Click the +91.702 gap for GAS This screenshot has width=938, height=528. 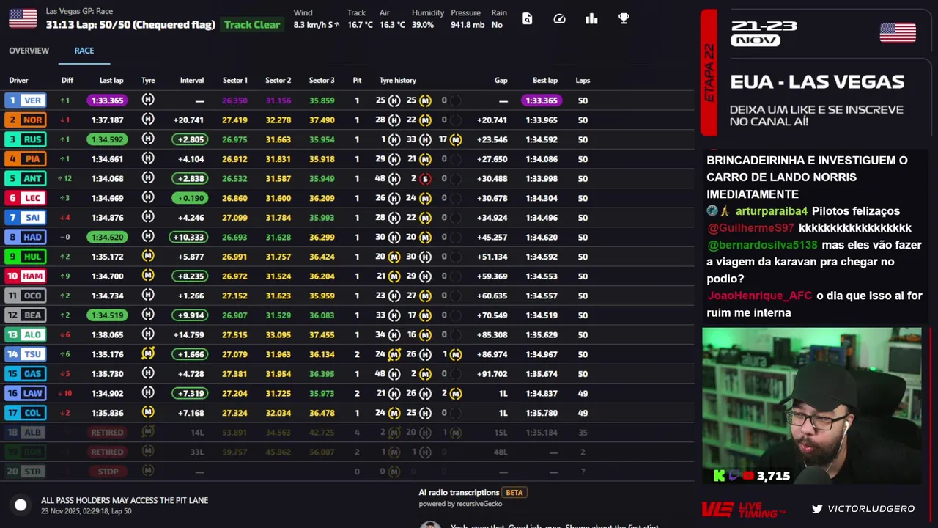click(x=492, y=374)
